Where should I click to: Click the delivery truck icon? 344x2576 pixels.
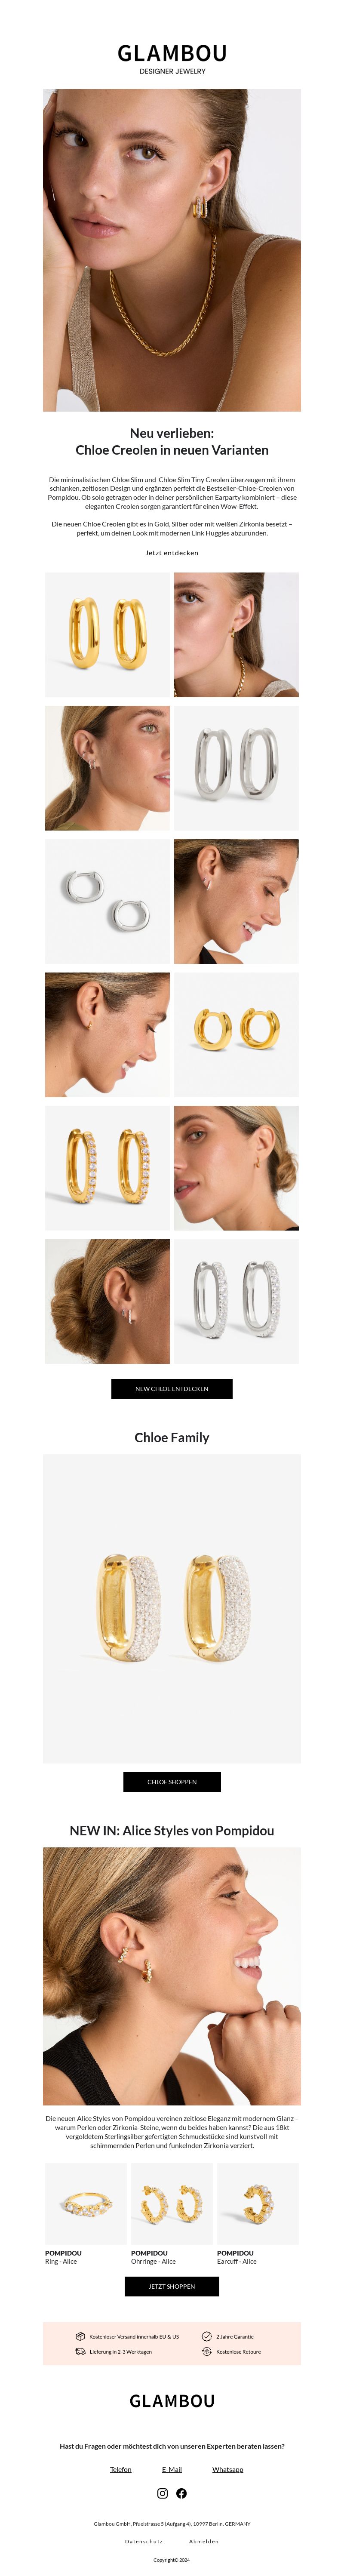[80, 2351]
